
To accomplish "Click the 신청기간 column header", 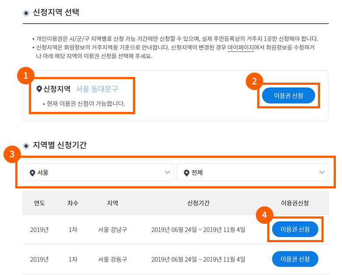I will click(x=198, y=203).
